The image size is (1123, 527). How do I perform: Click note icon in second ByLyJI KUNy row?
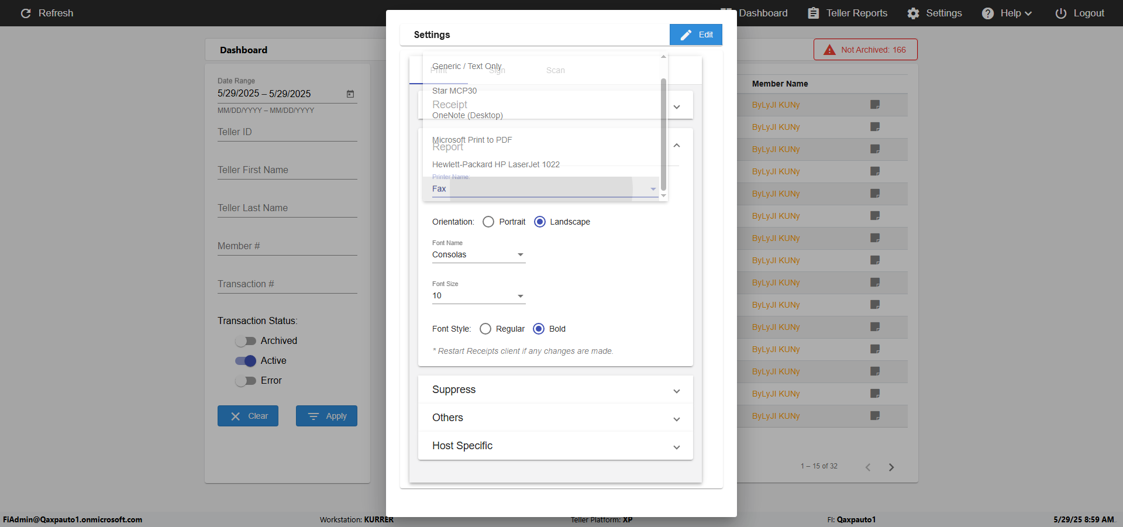[x=875, y=127]
